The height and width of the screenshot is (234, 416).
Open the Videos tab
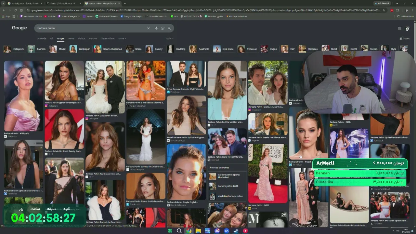[82, 38]
